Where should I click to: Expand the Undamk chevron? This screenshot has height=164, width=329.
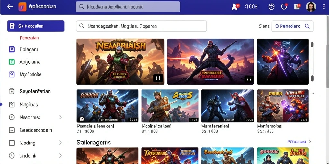tap(60, 156)
